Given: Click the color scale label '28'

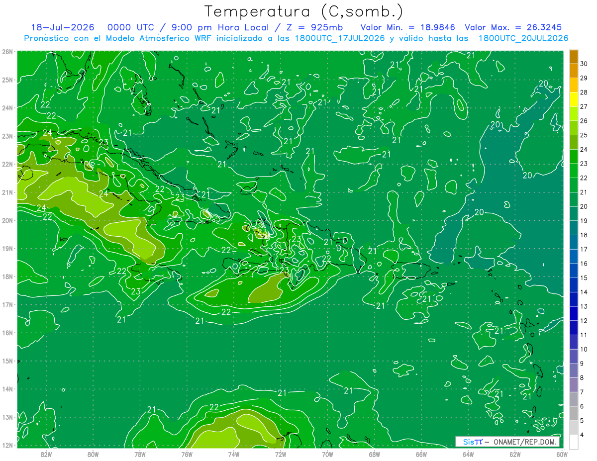Looking at the screenshot, I should tap(584, 92).
